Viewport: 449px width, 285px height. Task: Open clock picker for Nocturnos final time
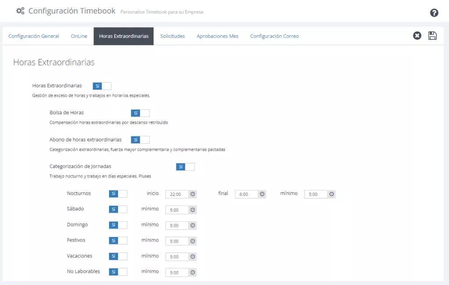pos(262,194)
